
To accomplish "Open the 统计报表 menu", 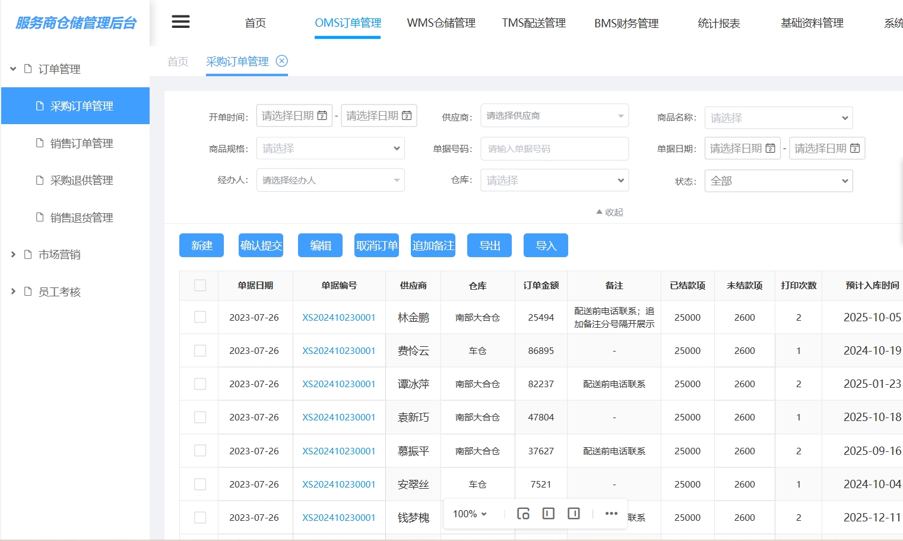I will (718, 23).
